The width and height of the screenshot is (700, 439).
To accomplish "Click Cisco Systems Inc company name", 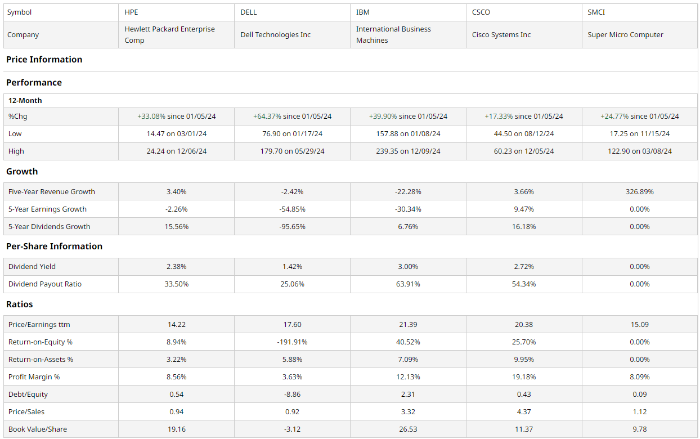I will pyautogui.click(x=501, y=35).
